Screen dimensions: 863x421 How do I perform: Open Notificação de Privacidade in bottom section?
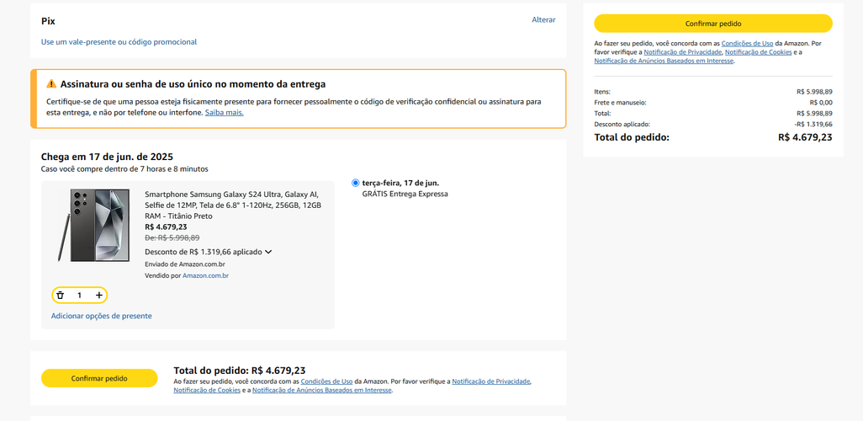click(x=491, y=381)
